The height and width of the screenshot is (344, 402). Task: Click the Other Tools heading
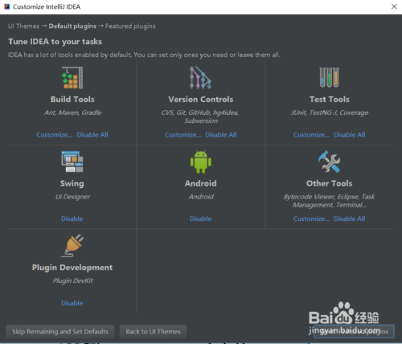(x=329, y=183)
